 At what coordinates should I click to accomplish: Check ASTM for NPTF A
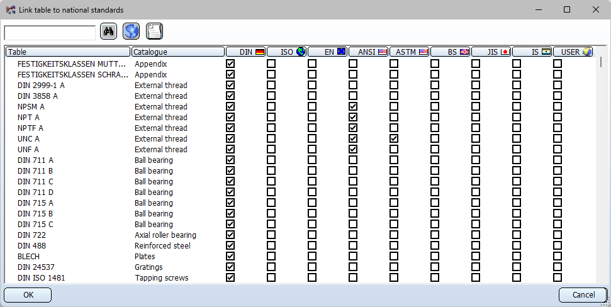394,128
